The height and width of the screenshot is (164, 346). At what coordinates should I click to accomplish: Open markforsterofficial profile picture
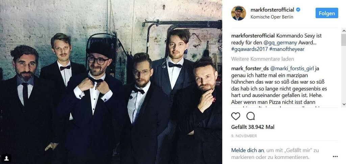(239, 13)
